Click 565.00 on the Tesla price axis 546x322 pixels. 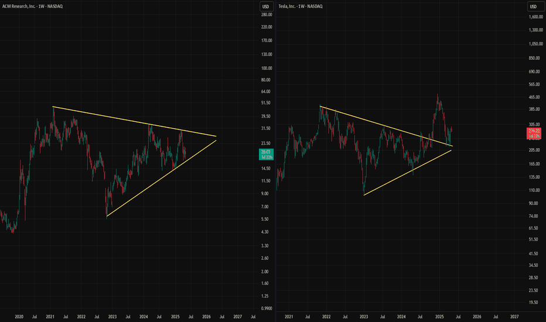pyautogui.click(x=534, y=84)
